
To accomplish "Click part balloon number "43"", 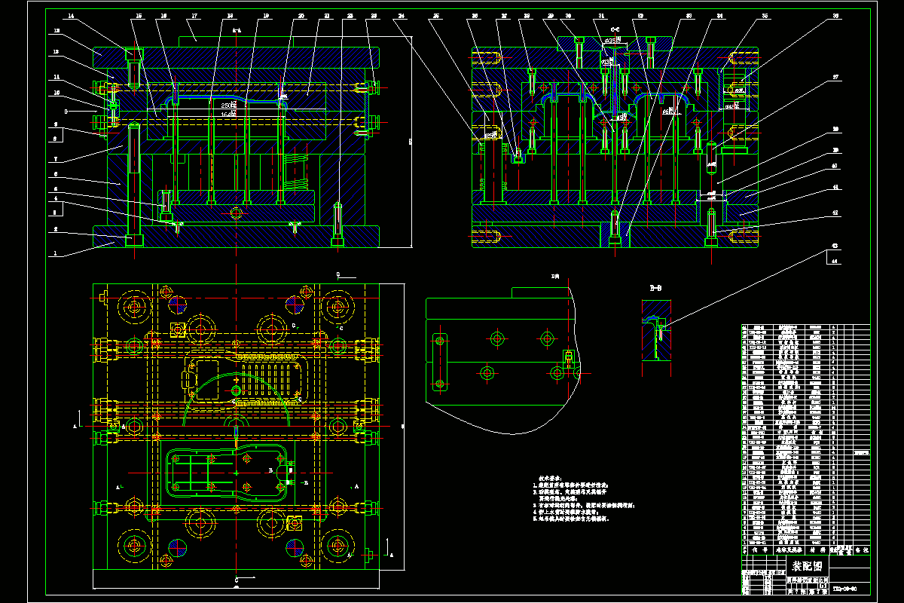I will (835, 246).
